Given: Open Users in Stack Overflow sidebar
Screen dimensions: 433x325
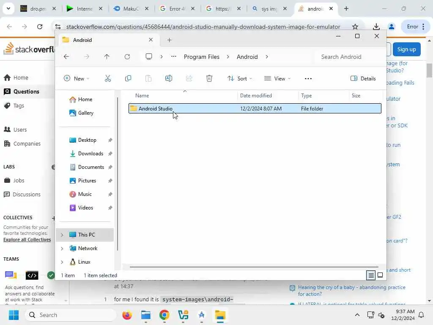Looking at the screenshot, I should (x=20, y=129).
